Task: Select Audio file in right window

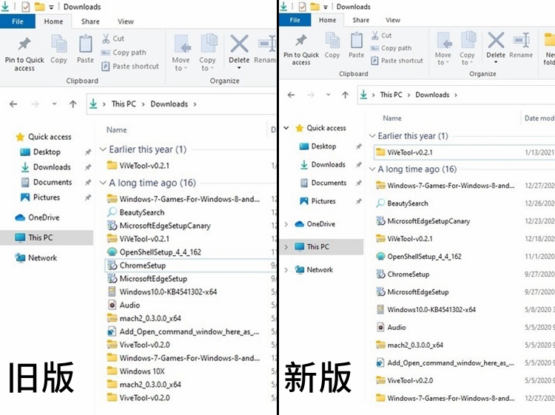Action: [x=397, y=327]
